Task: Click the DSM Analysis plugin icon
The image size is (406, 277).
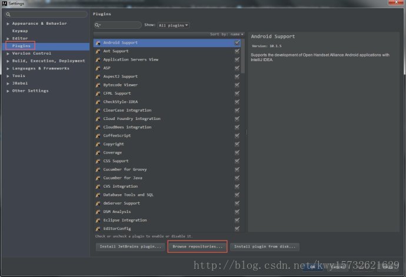Action: coord(98,212)
